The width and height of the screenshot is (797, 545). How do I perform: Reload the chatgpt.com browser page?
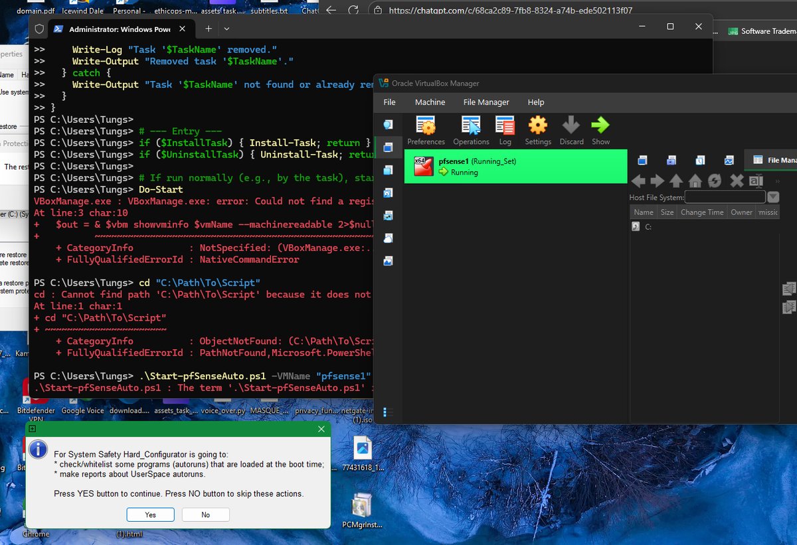click(x=353, y=10)
